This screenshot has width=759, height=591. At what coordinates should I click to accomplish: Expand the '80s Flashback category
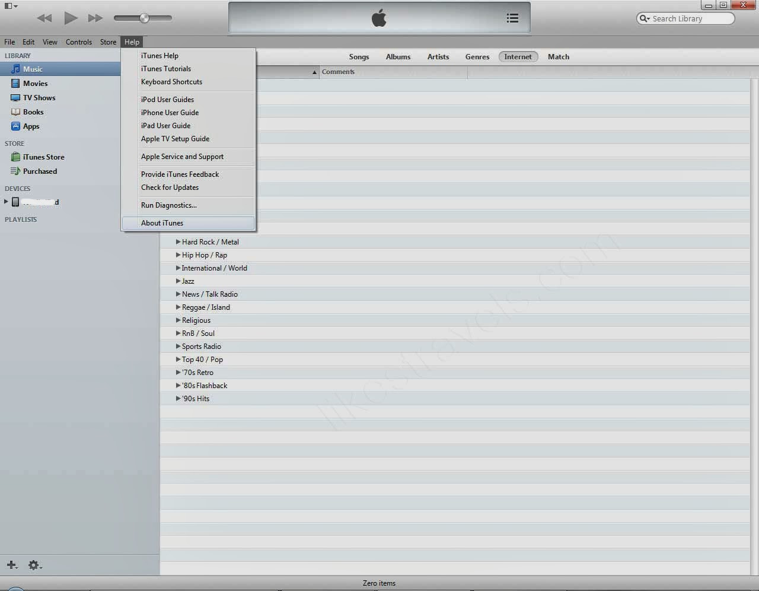coord(178,385)
